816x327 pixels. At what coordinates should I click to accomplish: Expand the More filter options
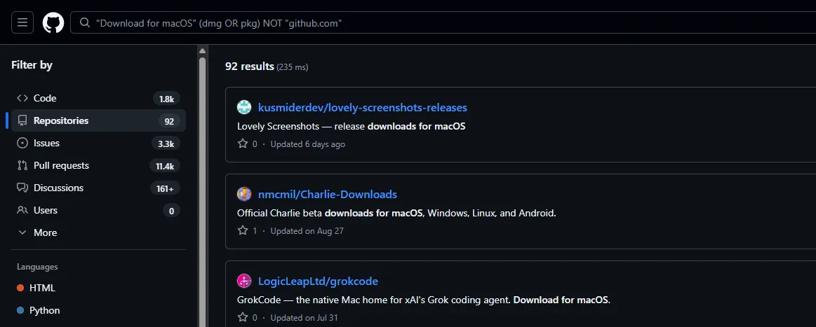point(98,232)
